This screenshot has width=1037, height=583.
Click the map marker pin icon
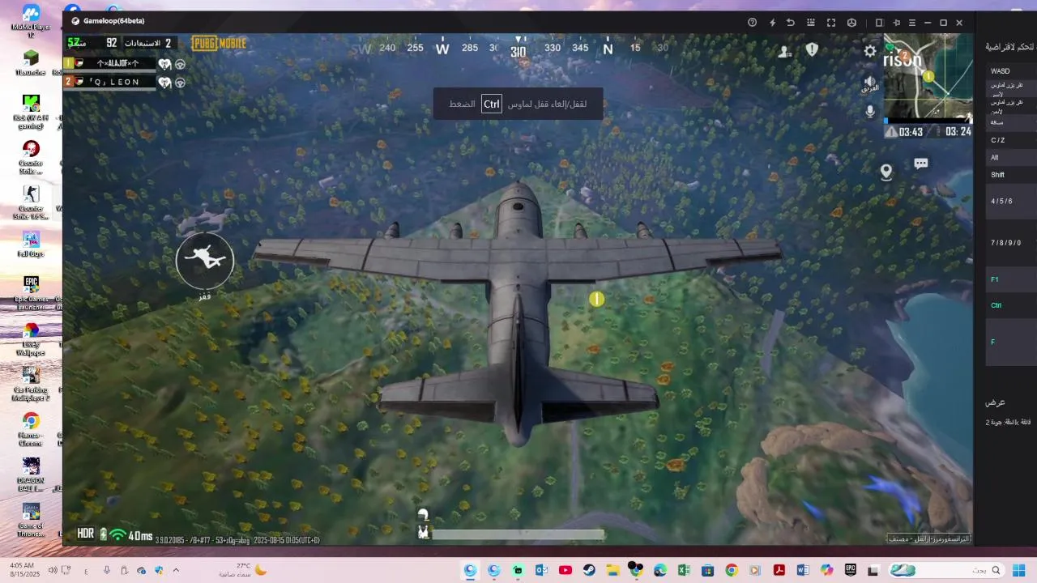886,172
